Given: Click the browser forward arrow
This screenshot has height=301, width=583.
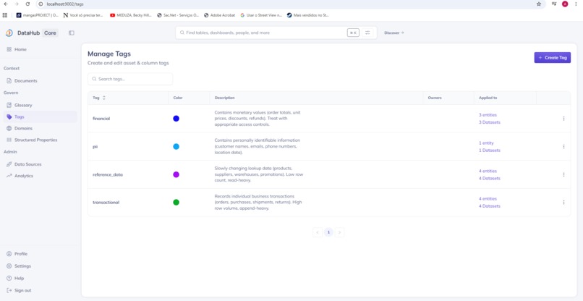Looking at the screenshot, I should tap(17, 4).
